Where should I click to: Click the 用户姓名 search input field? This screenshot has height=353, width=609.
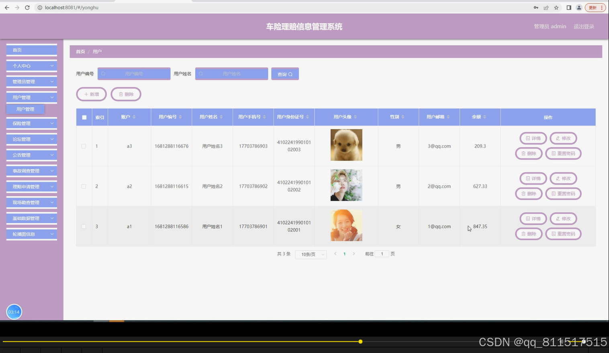click(x=232, y=74)
